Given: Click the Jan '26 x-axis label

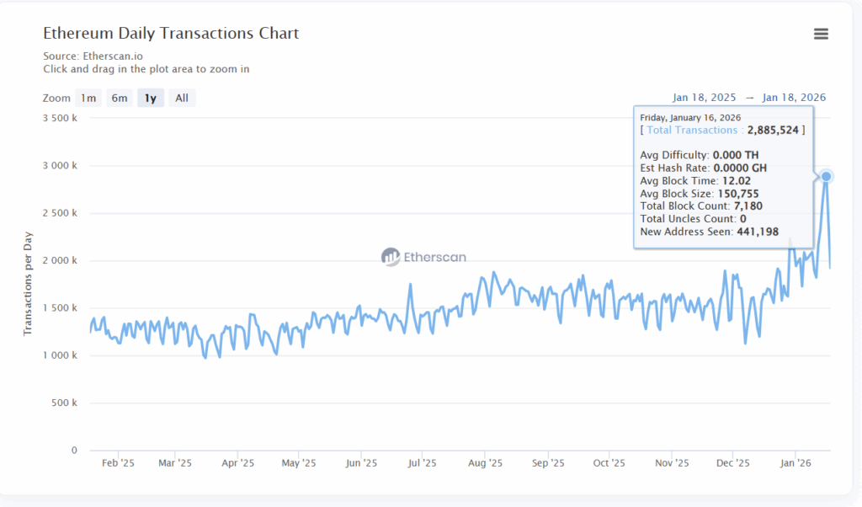Looking at the screenshot, I should pyautogui.click(x=795, y=463).
